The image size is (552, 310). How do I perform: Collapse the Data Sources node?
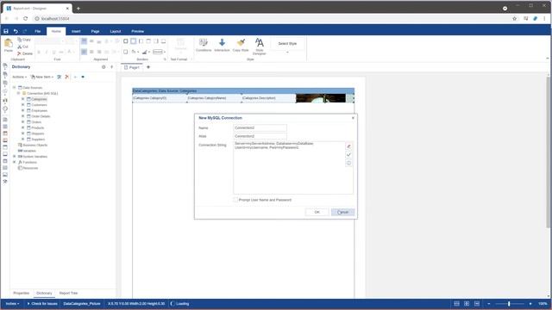(x=15, y=87)
